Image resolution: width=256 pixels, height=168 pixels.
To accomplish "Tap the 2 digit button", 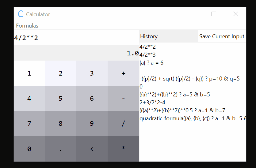I will coord(61,73).
